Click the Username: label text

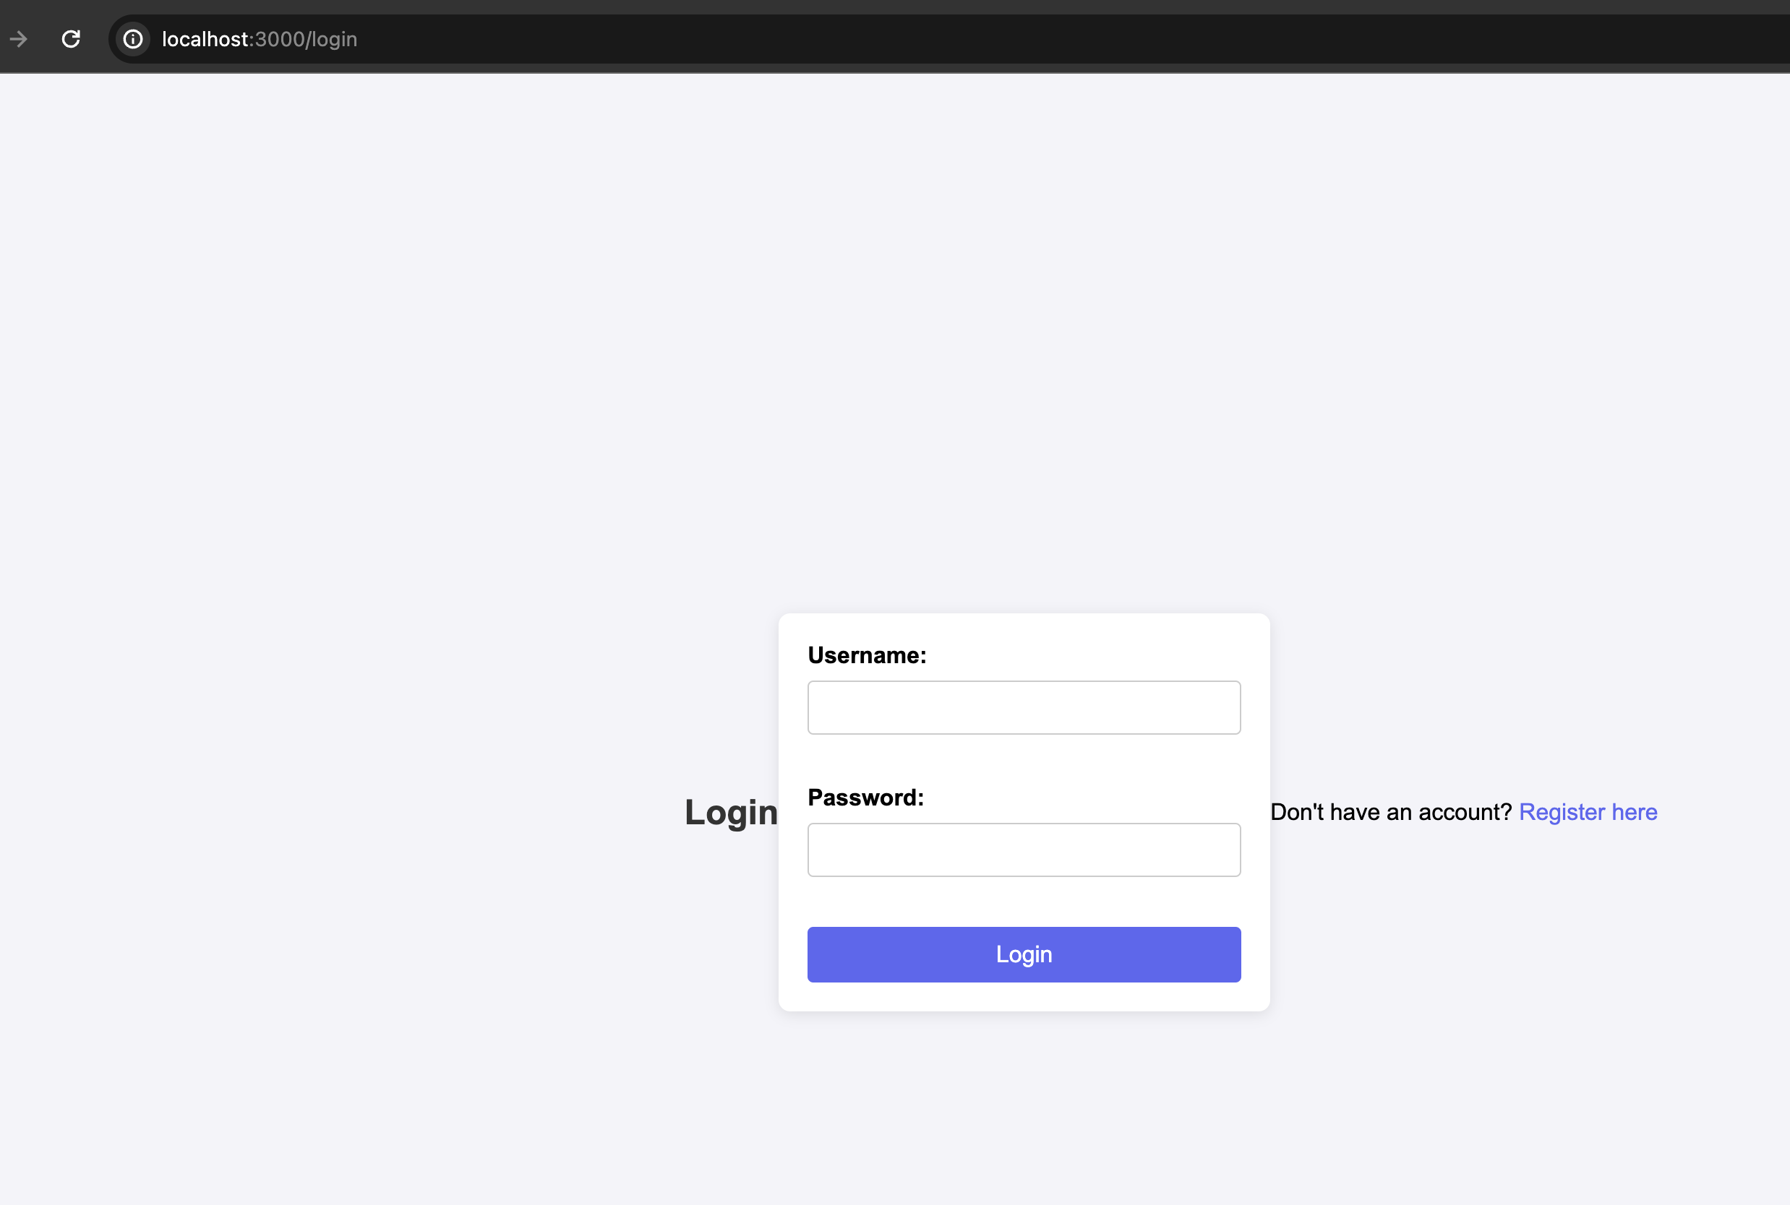(x=867, y=655)
